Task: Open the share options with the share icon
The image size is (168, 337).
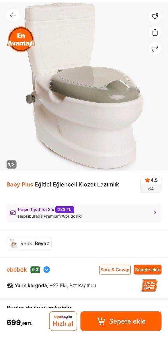Action: 155,33
